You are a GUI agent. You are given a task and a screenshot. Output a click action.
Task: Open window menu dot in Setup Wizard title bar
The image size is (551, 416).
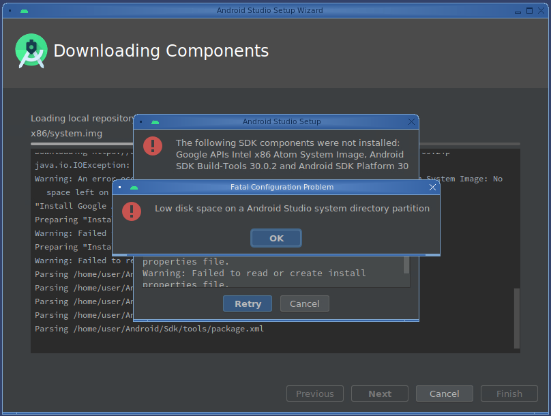point(10,11)
